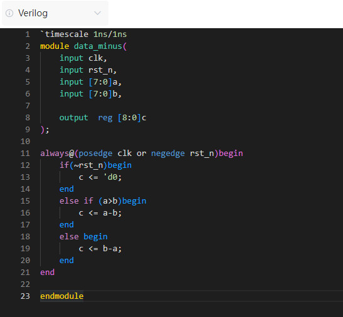The height and width of the screenshot is (317, 343).
Task: Click the c <= b-a; statement
Action: [100, 249]
